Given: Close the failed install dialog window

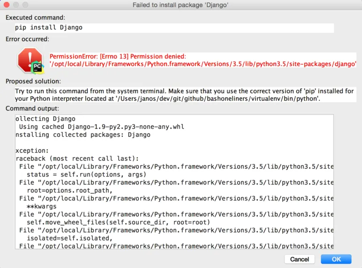Looking at the screenshot, I should [7, 5].
